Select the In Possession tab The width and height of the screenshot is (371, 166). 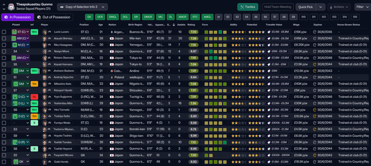pos(17,17)
